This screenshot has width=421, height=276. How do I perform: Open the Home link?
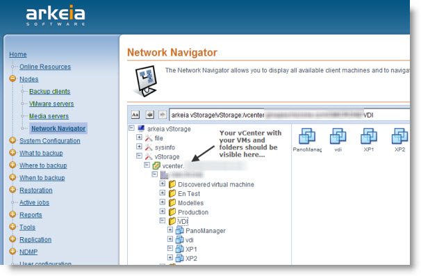click(18, 54)
